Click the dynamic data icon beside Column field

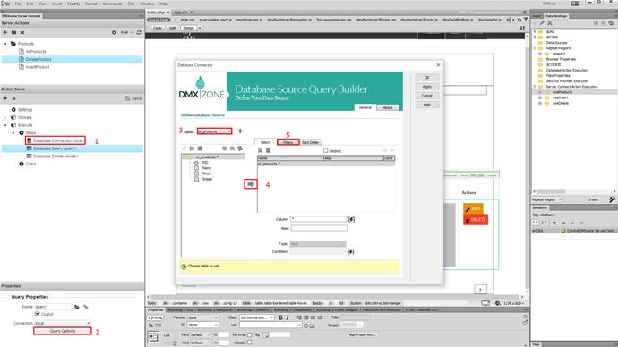pos(351,219)
